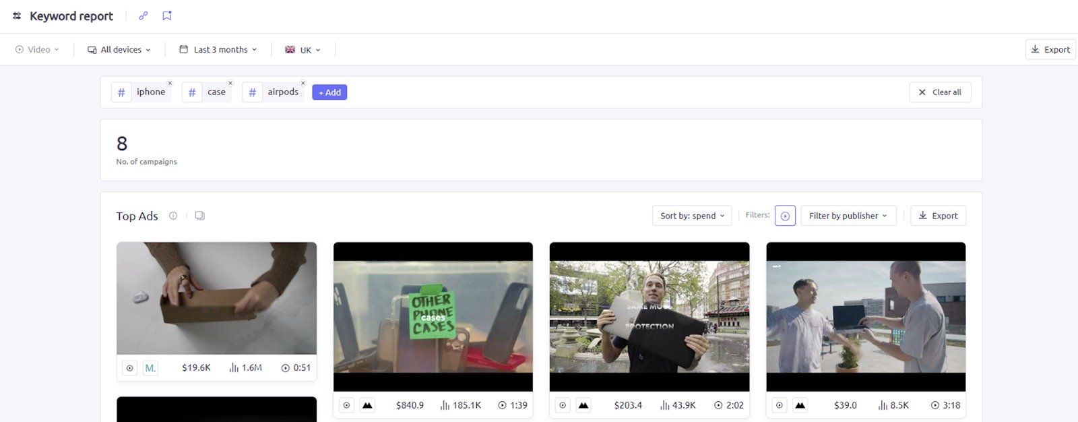Bookmark this keyword report
Viewport: 1078px width, 422px height.
pyautogui.click(x=167, y=16)
